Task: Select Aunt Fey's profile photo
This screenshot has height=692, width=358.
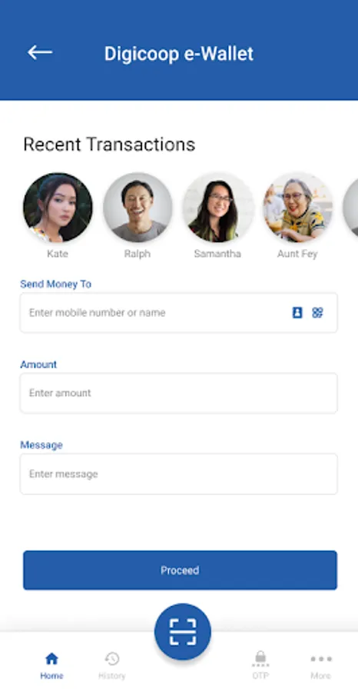Action: click(x=297, y=208)
